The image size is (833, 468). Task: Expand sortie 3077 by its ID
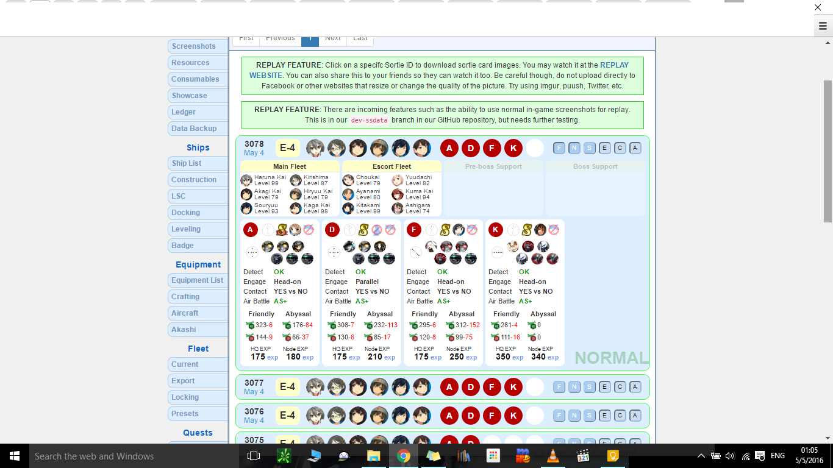point(254,383)
